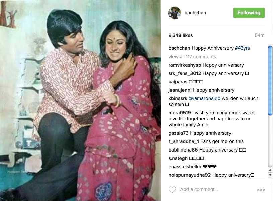273x201 pixels.
Task: Visit the mera0519 commenter profile
Action: click(x=180, y=113)
